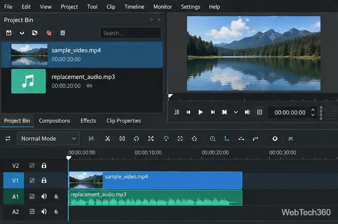Click the monitor ruler playhead marker
Screen dimensions: 338x224
coord(170,96)
